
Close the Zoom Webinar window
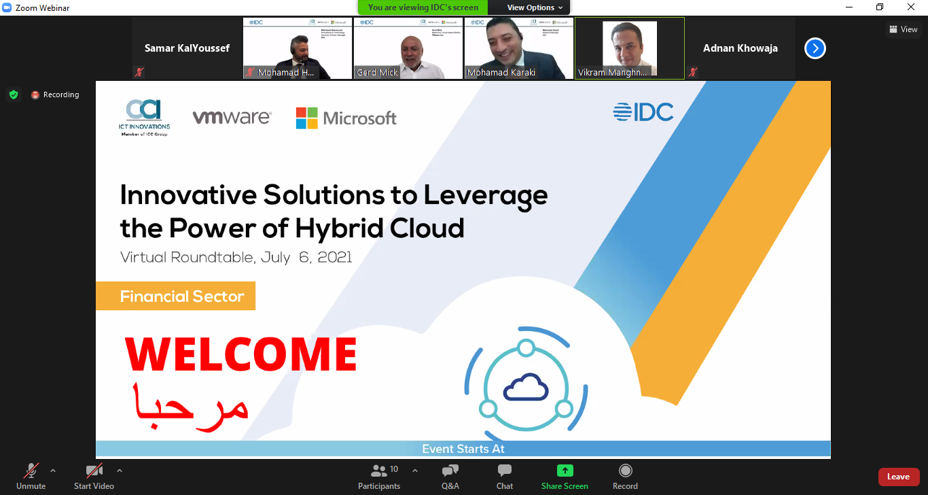point(912,7)
